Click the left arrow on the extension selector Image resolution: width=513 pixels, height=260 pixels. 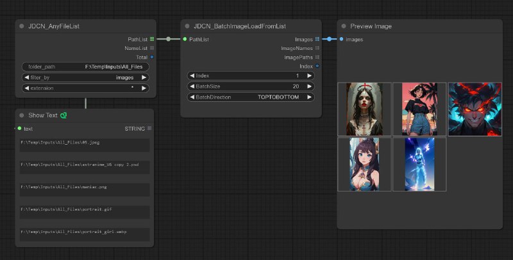coord(26,88)
